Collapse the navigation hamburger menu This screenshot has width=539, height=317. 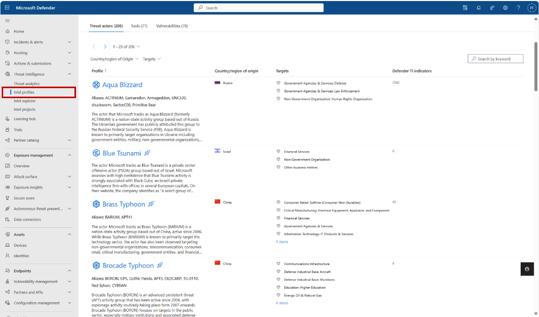[8, 21]
